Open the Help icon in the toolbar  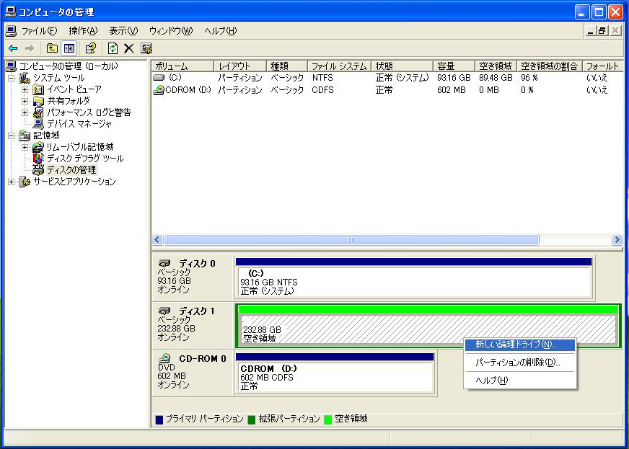(x=91, y=48)
